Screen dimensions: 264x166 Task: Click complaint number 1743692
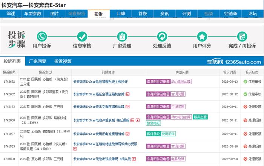tap(9, 81)
